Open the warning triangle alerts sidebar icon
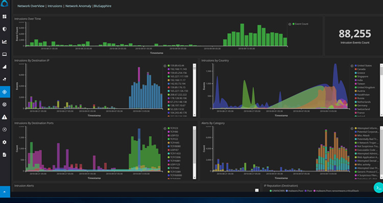Screen dimensions: 383x203 pos(5,117)
